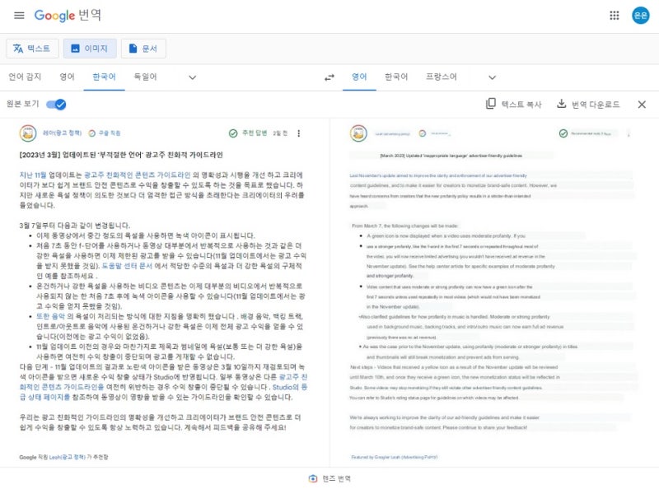659x489 pixels.
Task: Expand the target language list
Action: 492,77
